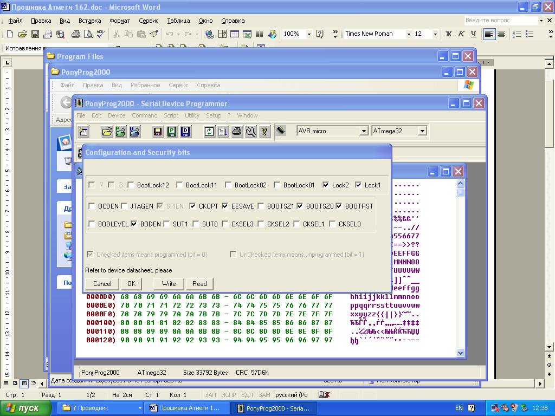
Task: Toggle Bold (Ж) formatting in Word
Action: 448,34
